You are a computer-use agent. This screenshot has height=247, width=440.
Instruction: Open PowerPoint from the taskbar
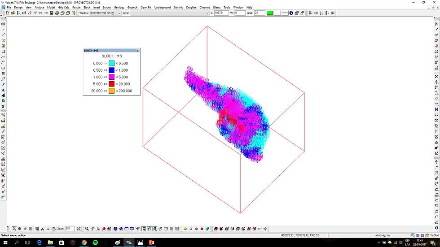(151, 243)
